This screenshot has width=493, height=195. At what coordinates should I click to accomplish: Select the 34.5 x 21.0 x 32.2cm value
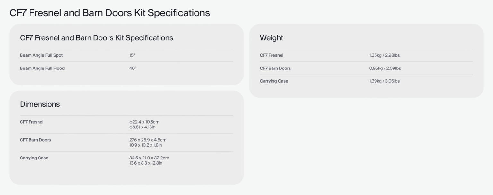[149, 158]
